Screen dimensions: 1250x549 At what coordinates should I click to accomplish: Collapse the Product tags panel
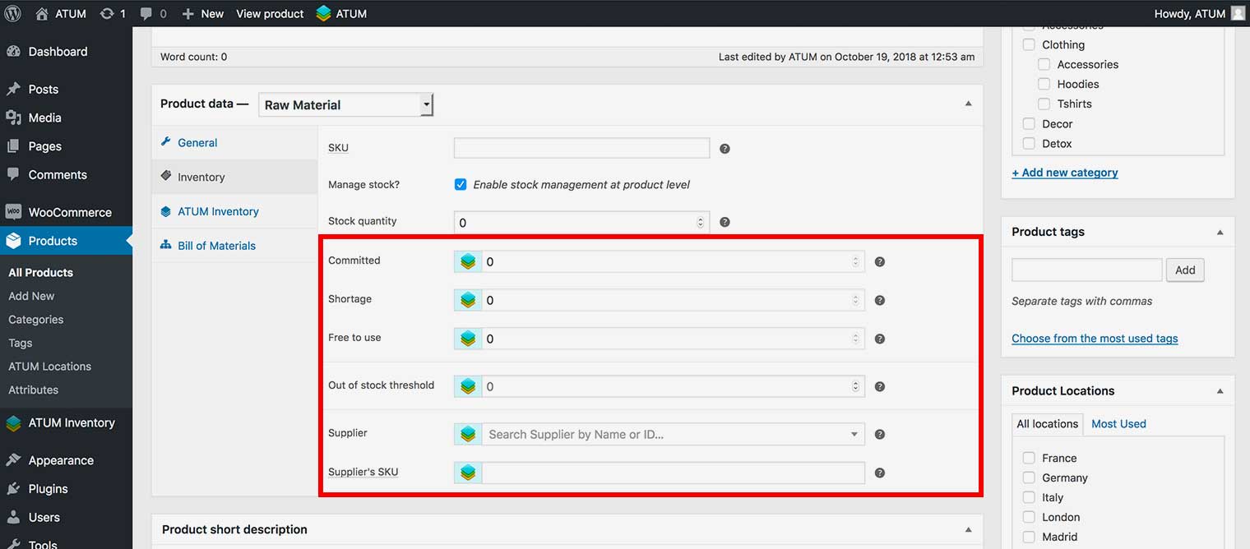tap(1220, 233)
